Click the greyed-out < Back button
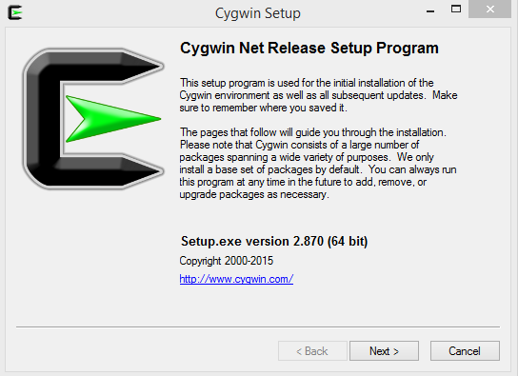The width and height of the screenshot is (518, 376). [x=312, y=351]
